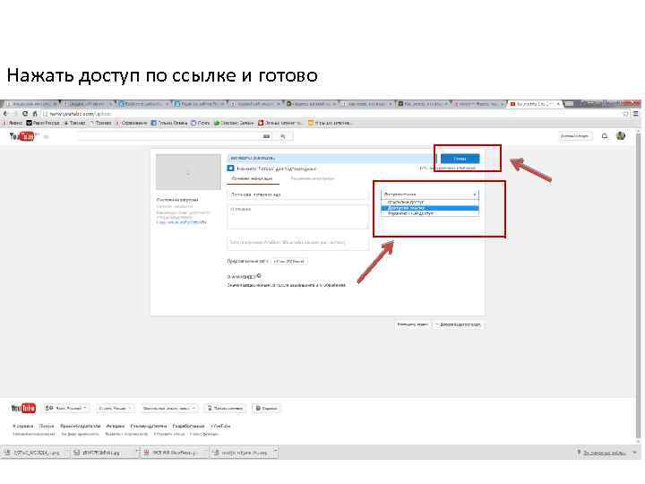Switch to the Основная информация tab
The image size is (645, 484).
pos(252,178)
